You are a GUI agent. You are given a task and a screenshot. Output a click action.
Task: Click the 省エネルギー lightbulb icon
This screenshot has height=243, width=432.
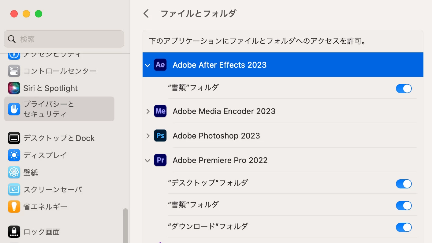tap(14, 207)
